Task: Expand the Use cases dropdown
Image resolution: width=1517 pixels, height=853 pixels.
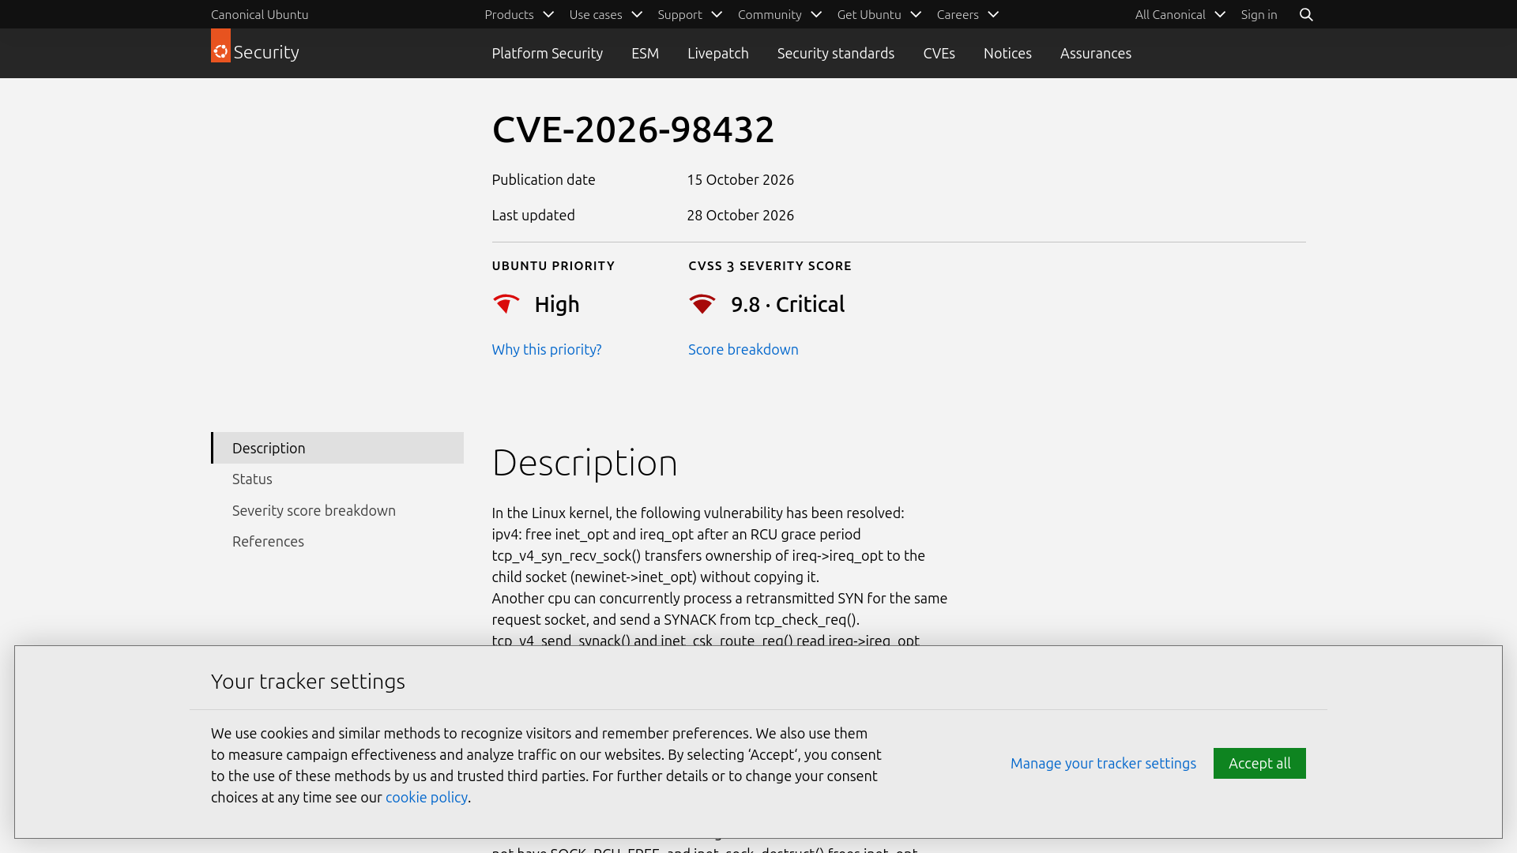Action: coord(605,14)
